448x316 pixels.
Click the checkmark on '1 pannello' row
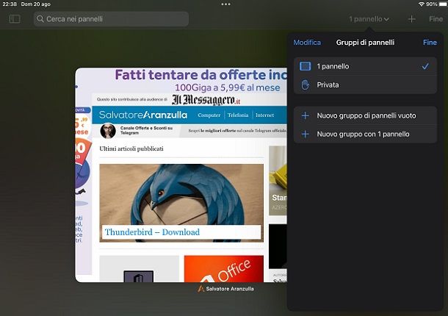click(425, 66)
